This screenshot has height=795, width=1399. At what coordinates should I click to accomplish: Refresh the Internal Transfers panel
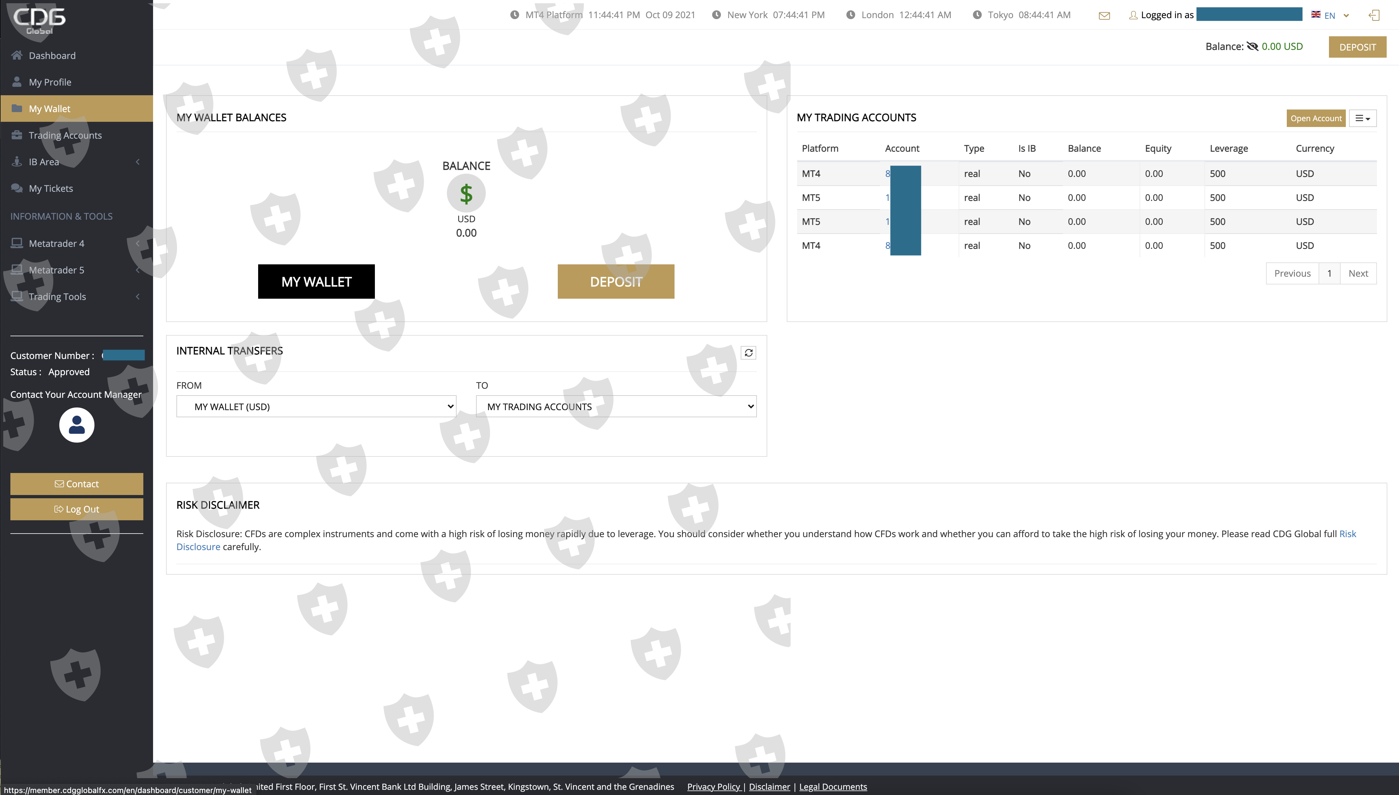[x=748, y=353]
